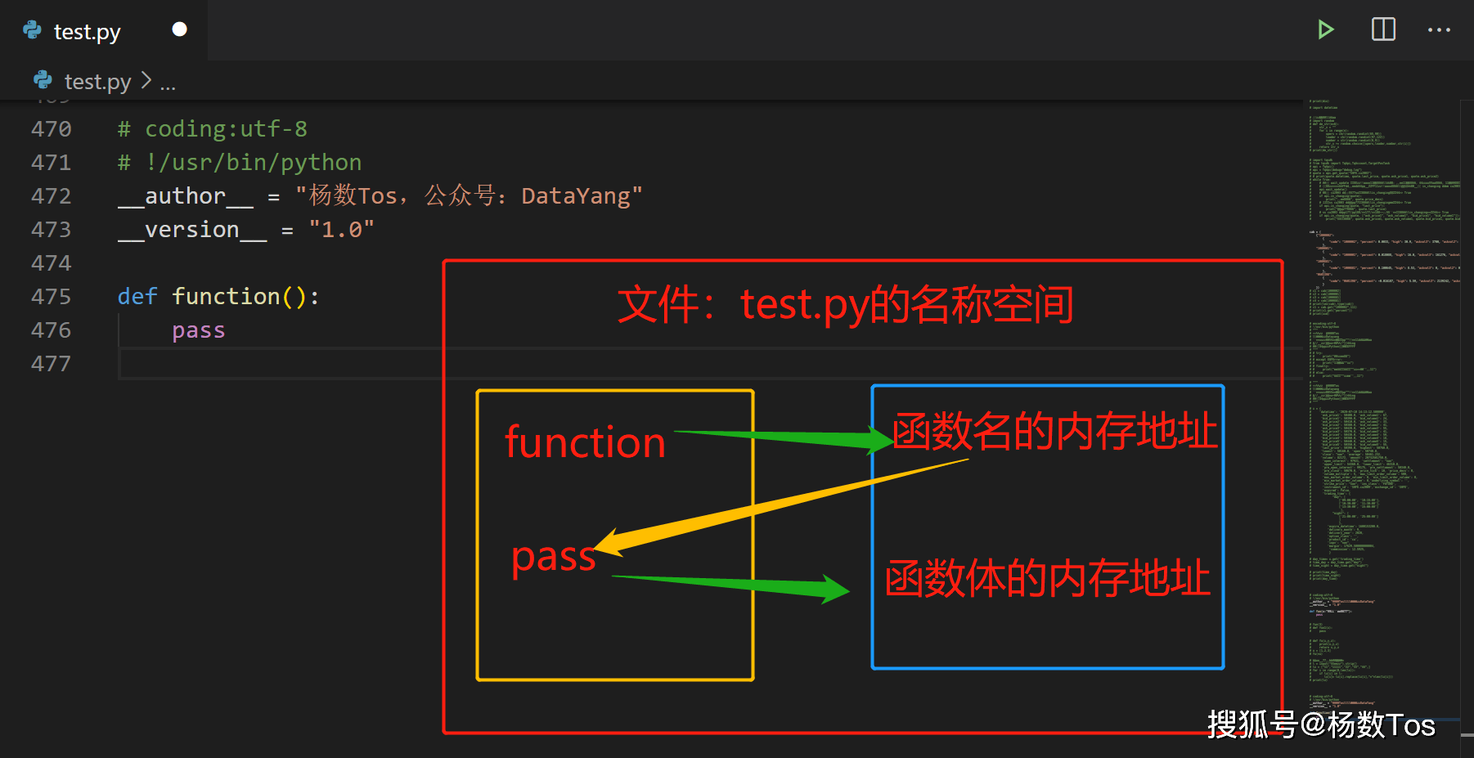Image resolution: width=1474 pixels, height=758 pixels.
Task: Click the function name on line 475
Action: pos(226,297)
